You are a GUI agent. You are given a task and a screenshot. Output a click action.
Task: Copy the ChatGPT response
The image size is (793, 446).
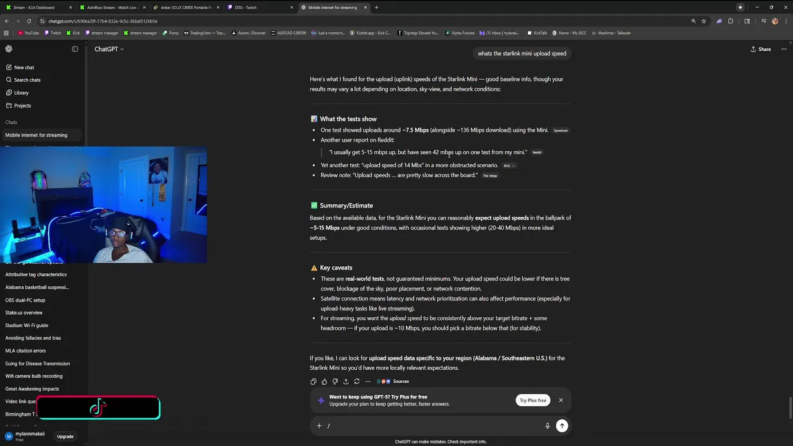tap(313, 382)
